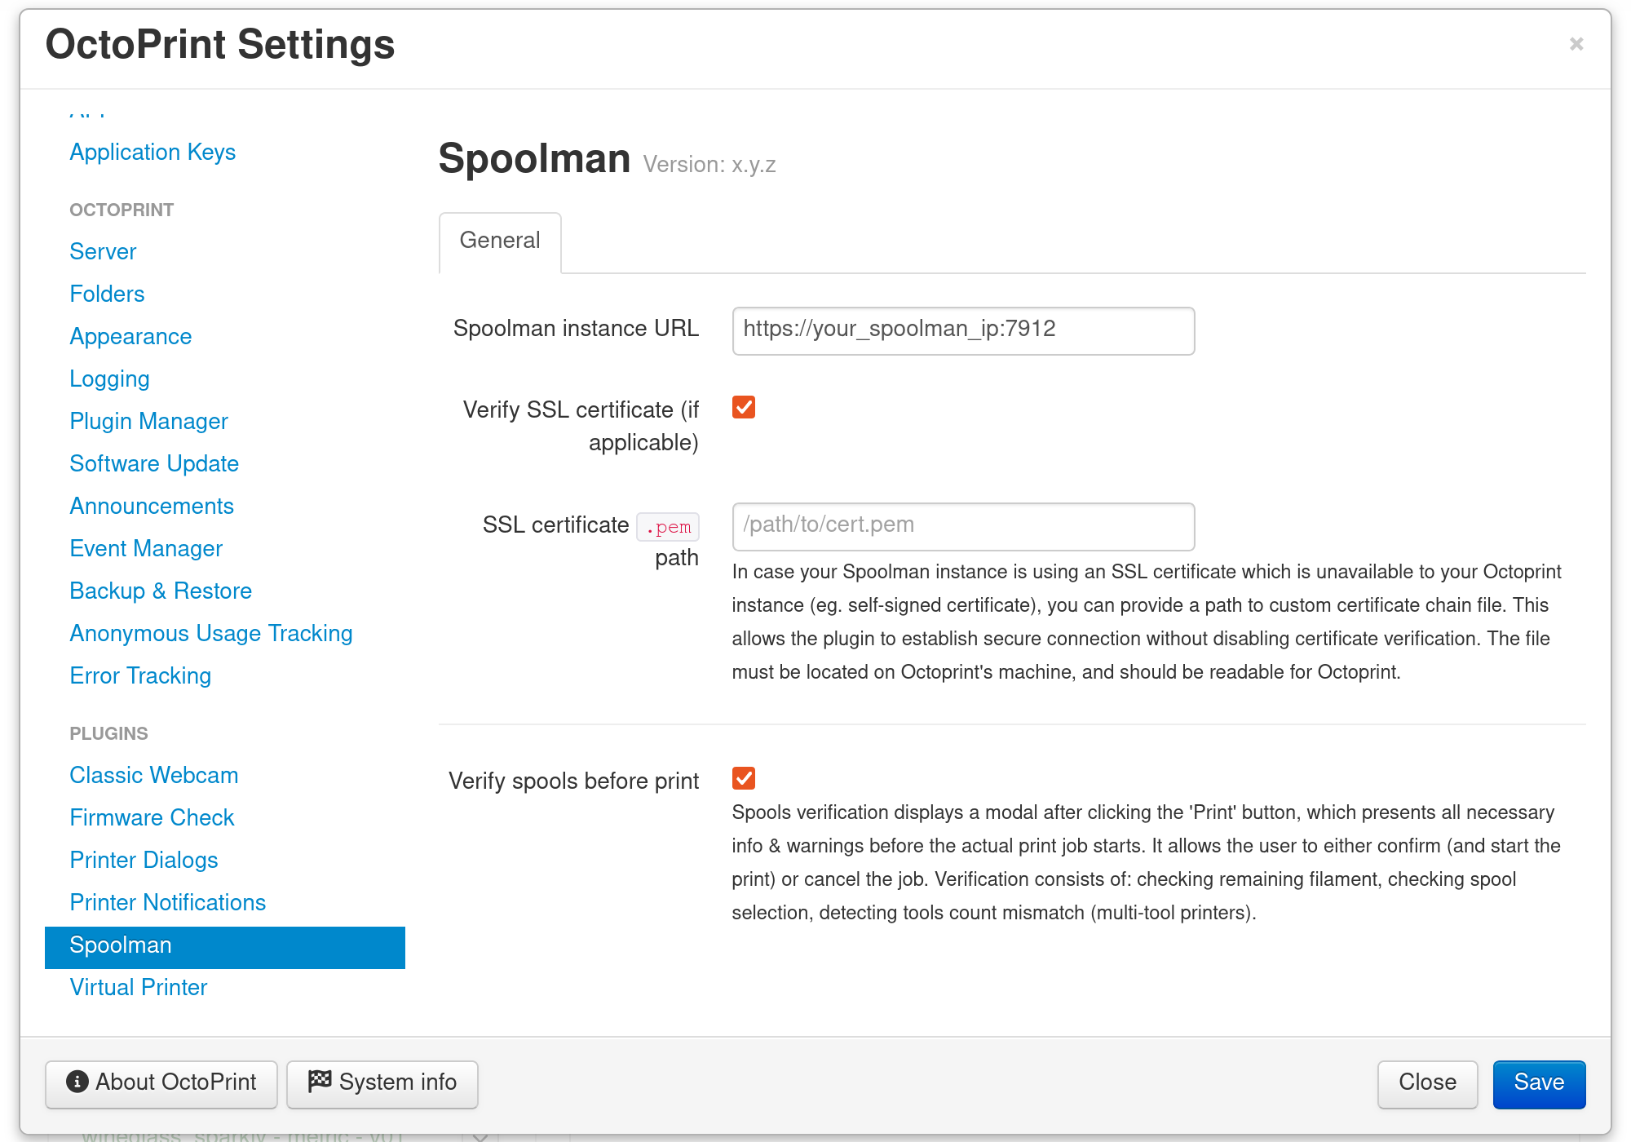Screen dimensions: 1631x1142
Task: Toggle Verify SSL certificate checkbox
Action: click(x=745, y=407)
